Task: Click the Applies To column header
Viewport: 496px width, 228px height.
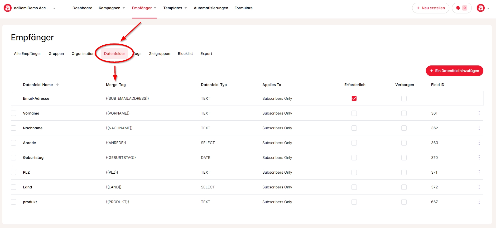Action: click(x=272, y=85)
